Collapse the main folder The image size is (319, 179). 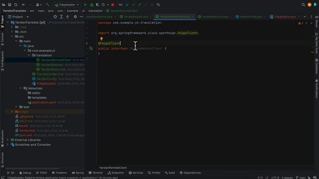tap(16, 41)
